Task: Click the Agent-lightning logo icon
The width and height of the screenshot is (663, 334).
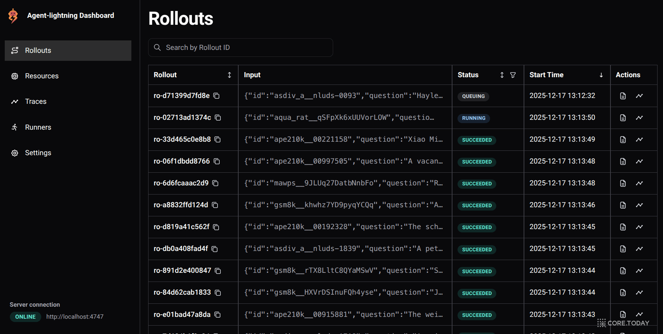Action: (13, 16)
